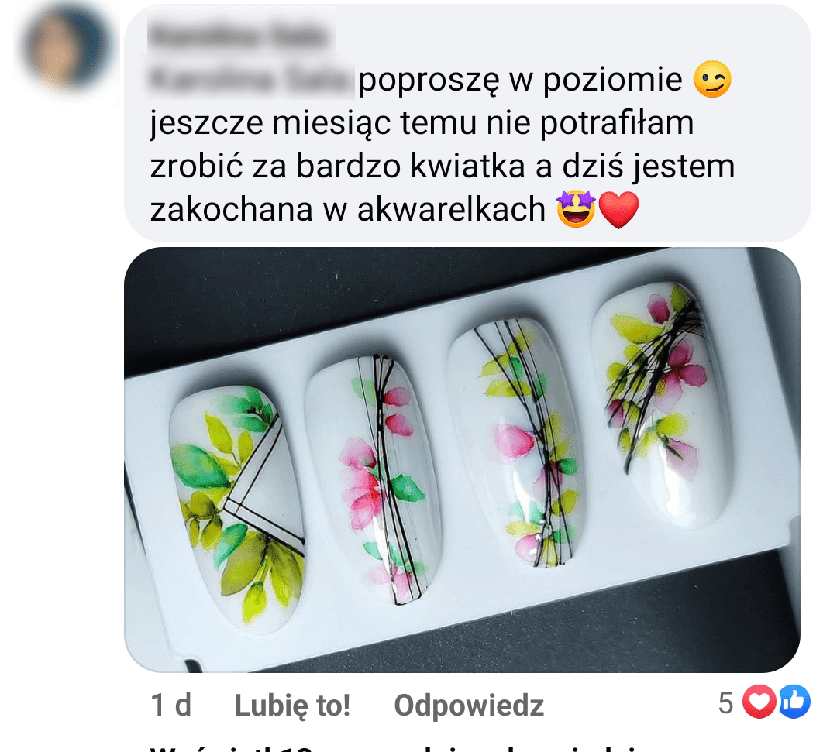Click the comment text "poproszę w poziomie"
Viewport: 837px width, 752px height.
(x=520, y=80)
